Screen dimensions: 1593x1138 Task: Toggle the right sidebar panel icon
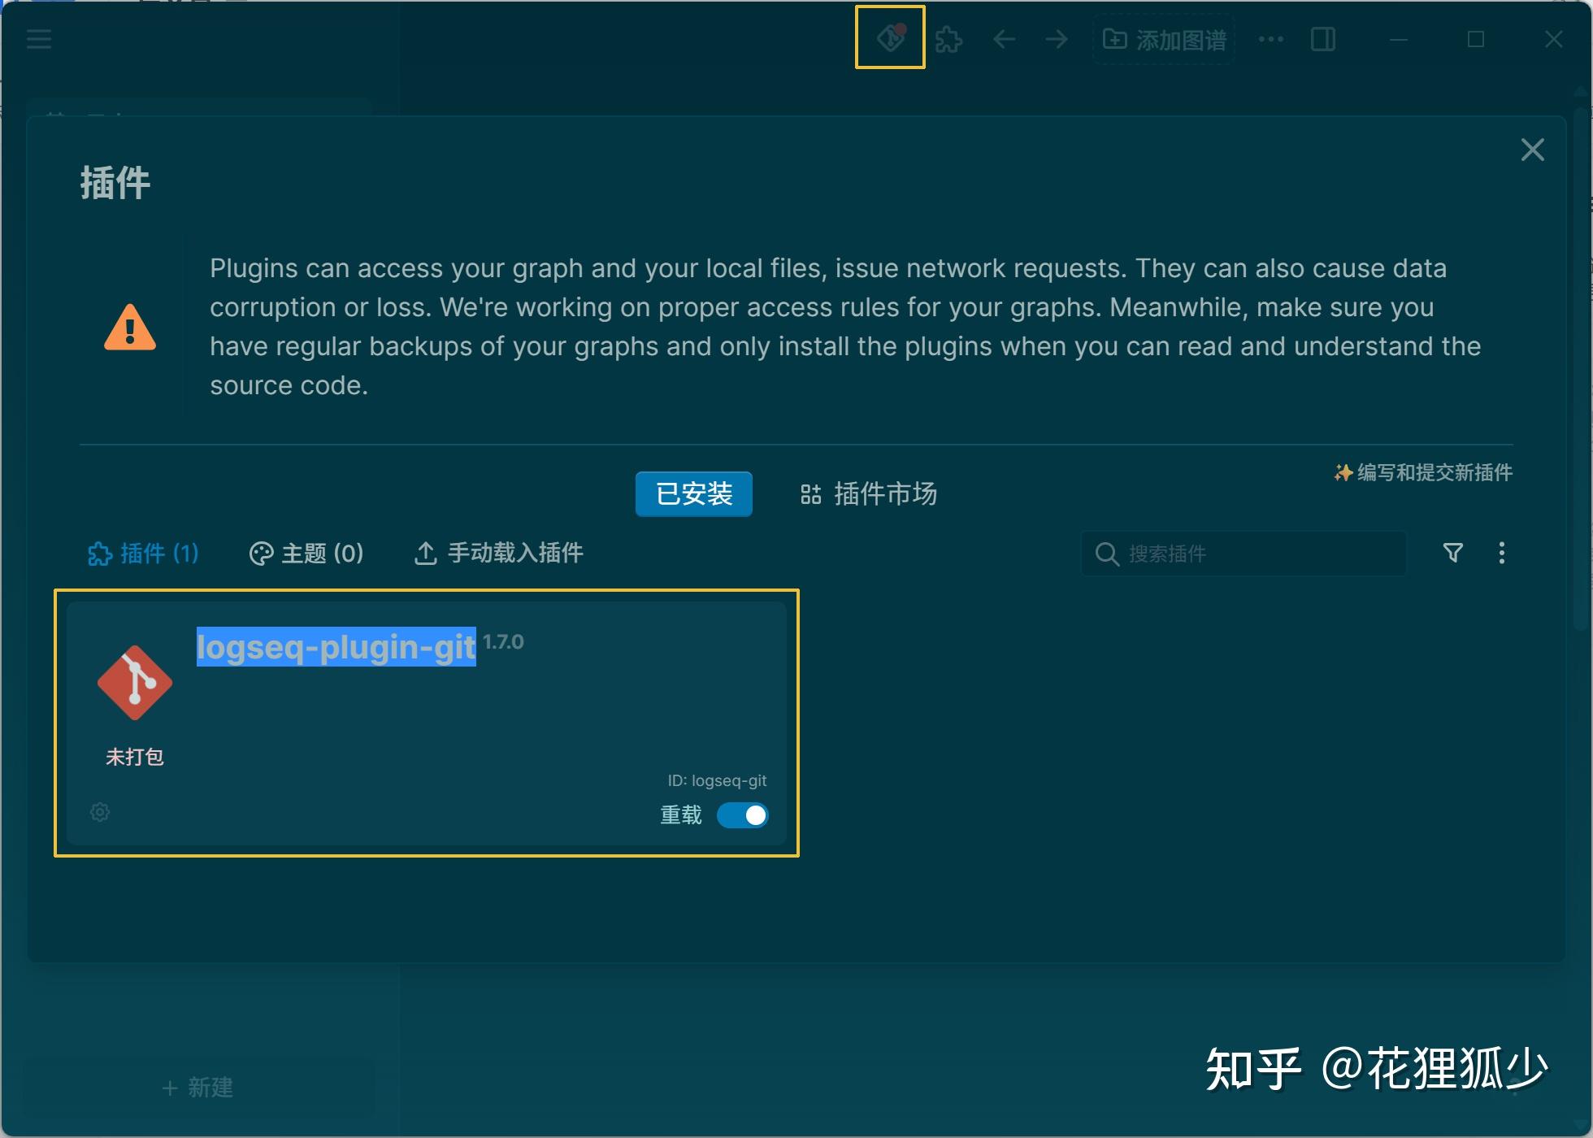1322,38
